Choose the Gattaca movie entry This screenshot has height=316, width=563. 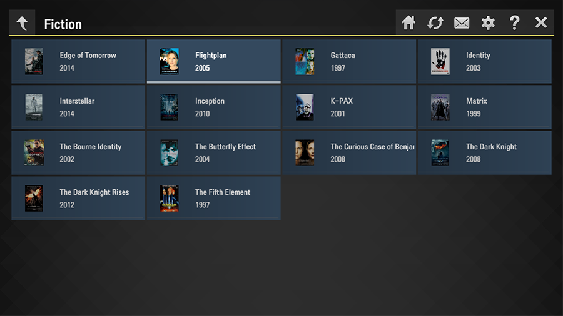point(349,61)
